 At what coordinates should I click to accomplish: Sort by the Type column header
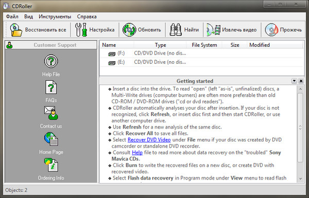[x=160, y=45]
